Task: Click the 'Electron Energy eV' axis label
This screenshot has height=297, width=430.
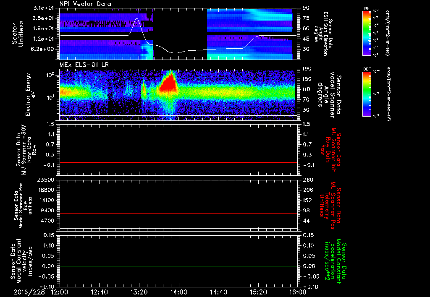Action: (31, 94)
